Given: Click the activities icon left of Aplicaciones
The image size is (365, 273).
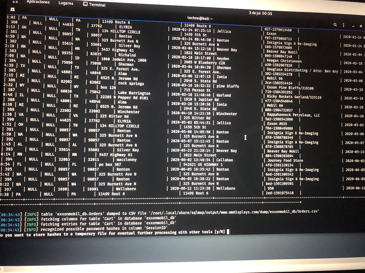Looking at the screenshot, I should point(15,2).
